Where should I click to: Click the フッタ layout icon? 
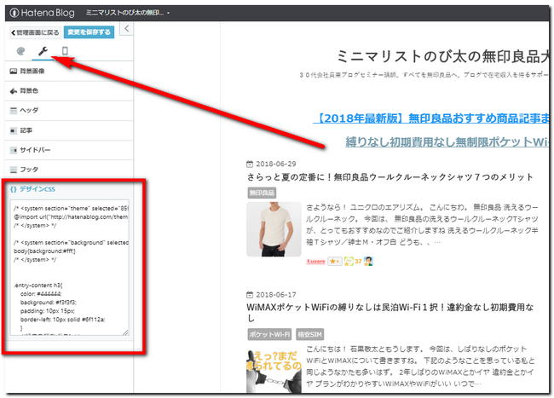pos(14,170)
